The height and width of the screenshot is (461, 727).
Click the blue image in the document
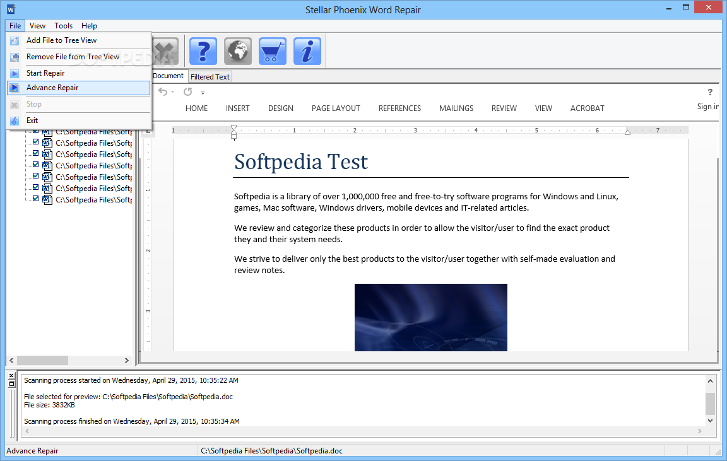(431, 317)
